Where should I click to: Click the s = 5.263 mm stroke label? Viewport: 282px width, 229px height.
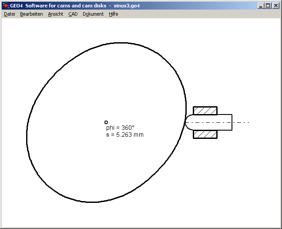124,135
